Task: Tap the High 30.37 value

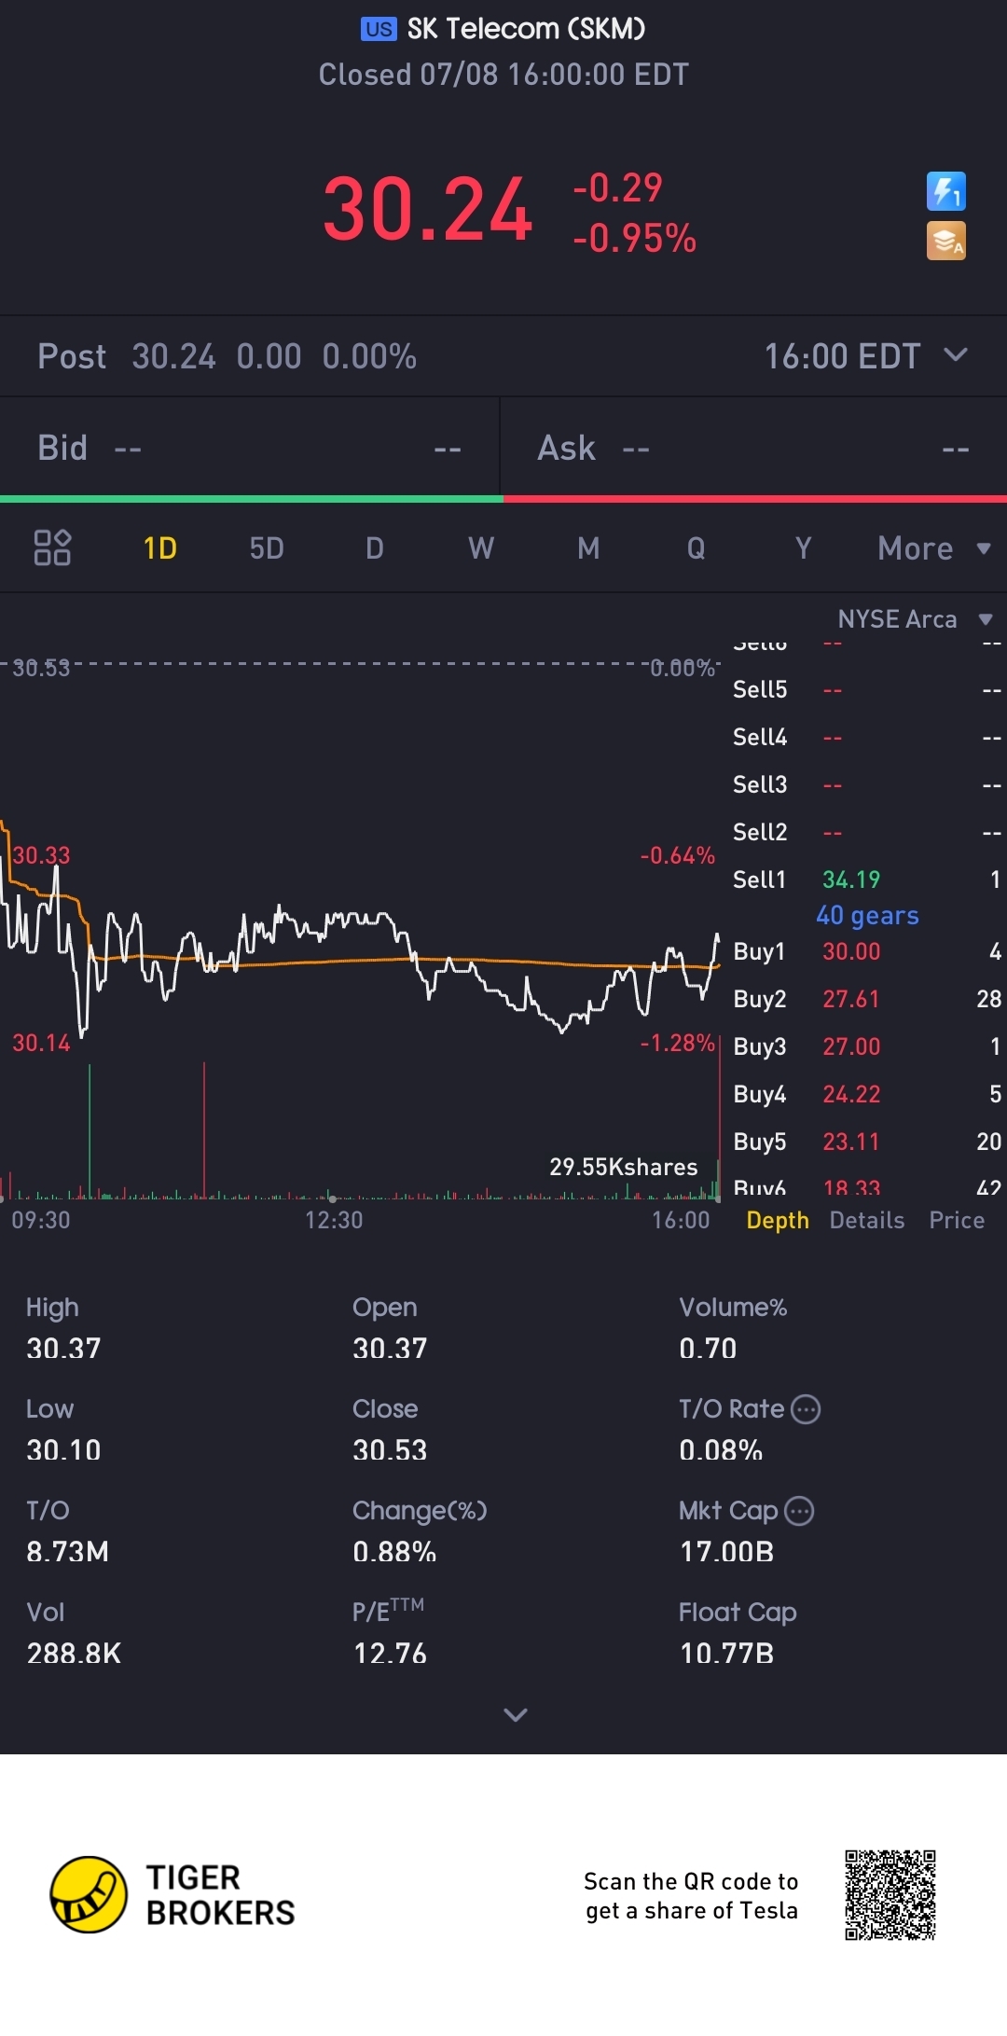Action: [x=63, y=1348]
